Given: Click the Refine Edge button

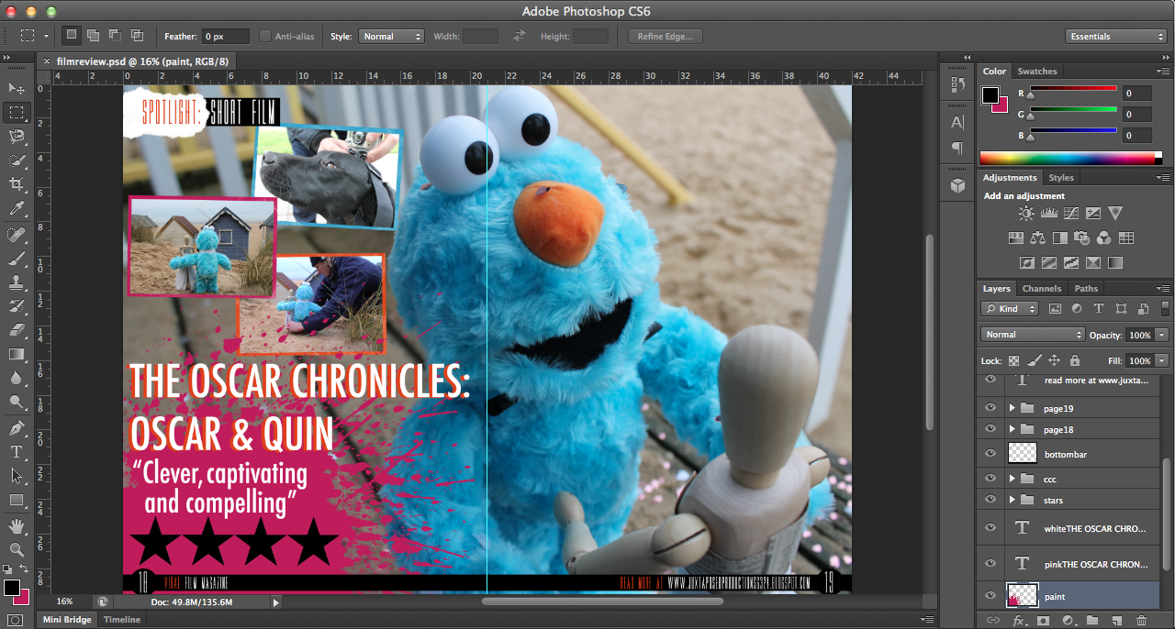Looking at the screenshot, I should [666, 37].
